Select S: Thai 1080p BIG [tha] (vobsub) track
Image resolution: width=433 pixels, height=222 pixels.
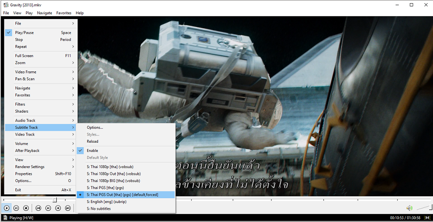pyautogui.click(x=126, y=180)
